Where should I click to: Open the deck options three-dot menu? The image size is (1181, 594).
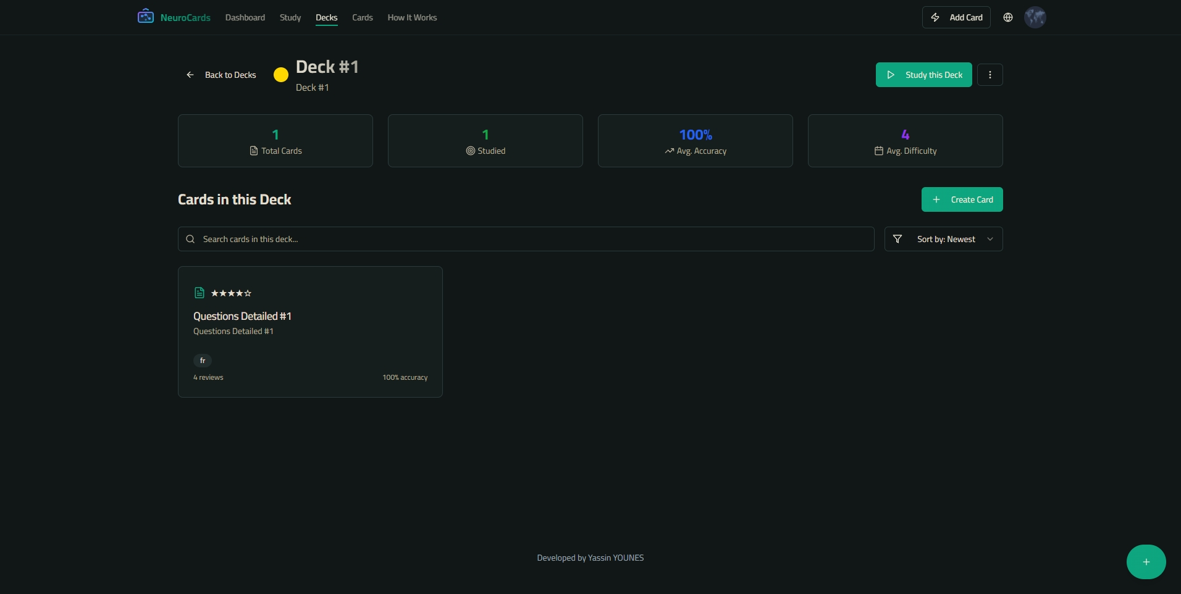pos(990,75)
